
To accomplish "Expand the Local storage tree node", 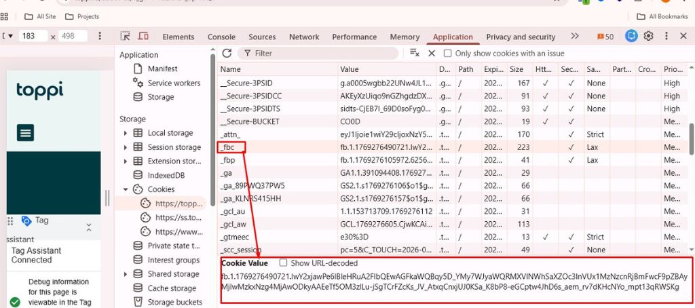I will [x=126, y=133].
